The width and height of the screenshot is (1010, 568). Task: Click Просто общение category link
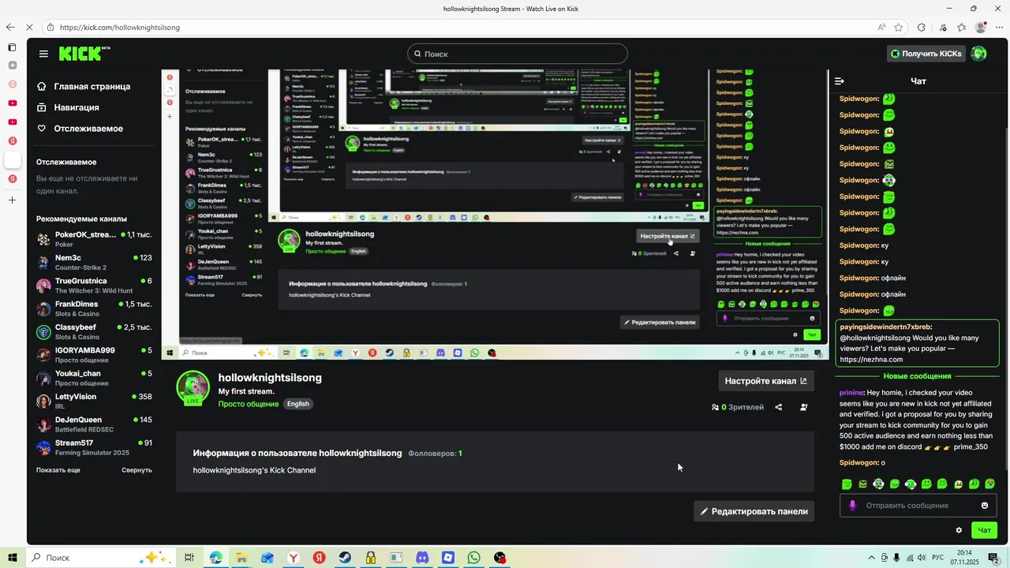249,404
